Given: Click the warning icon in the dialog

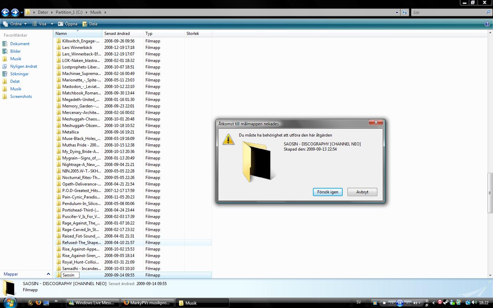Looking at the screenshot, I should coord(228,139).
